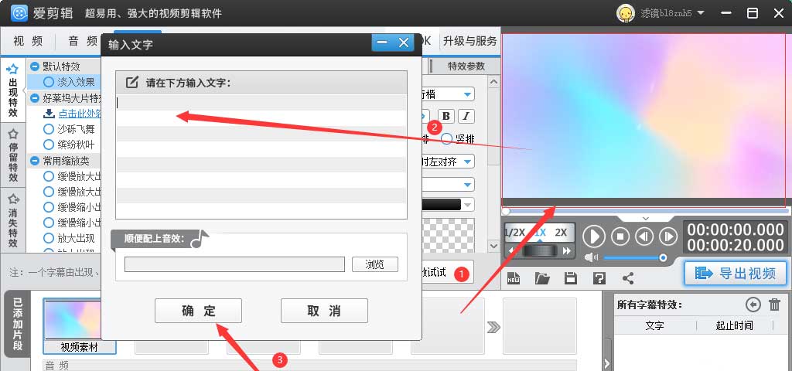The image size is (792, 371).
Task: Click the share icon below the preview
Action: 628,277
